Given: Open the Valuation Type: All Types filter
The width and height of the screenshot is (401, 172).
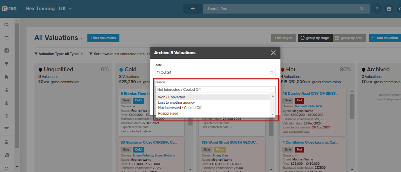Looking at the screenshot, I should point(59,54).
